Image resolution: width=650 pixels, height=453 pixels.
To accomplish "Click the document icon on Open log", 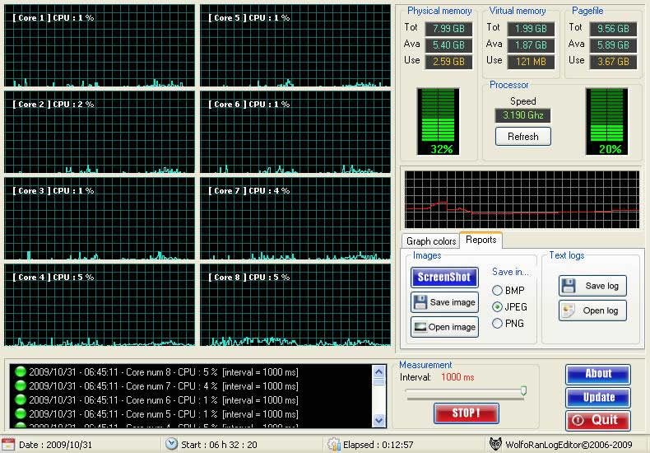I will pos(569,311).
